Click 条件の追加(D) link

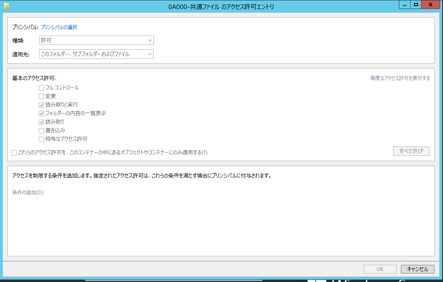[28, 193]
